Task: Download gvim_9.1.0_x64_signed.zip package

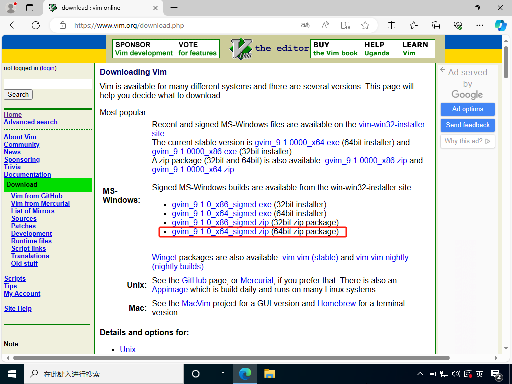Action: 220,232
